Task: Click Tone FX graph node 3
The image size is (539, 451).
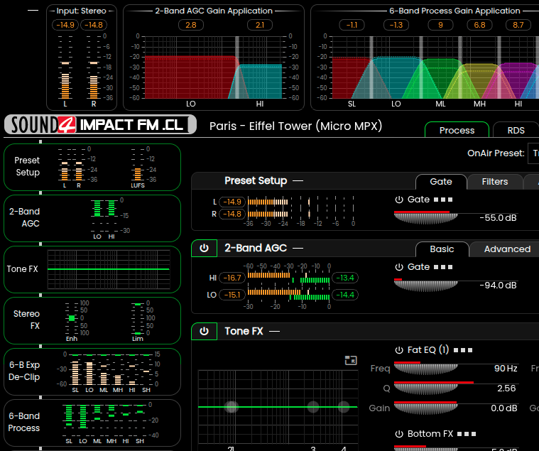Action: [312, 407]
